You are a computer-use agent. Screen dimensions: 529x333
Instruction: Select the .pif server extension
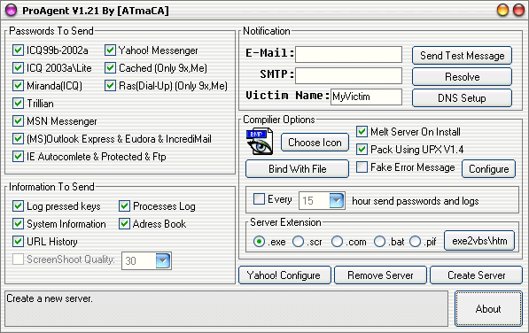click(415, 241)
